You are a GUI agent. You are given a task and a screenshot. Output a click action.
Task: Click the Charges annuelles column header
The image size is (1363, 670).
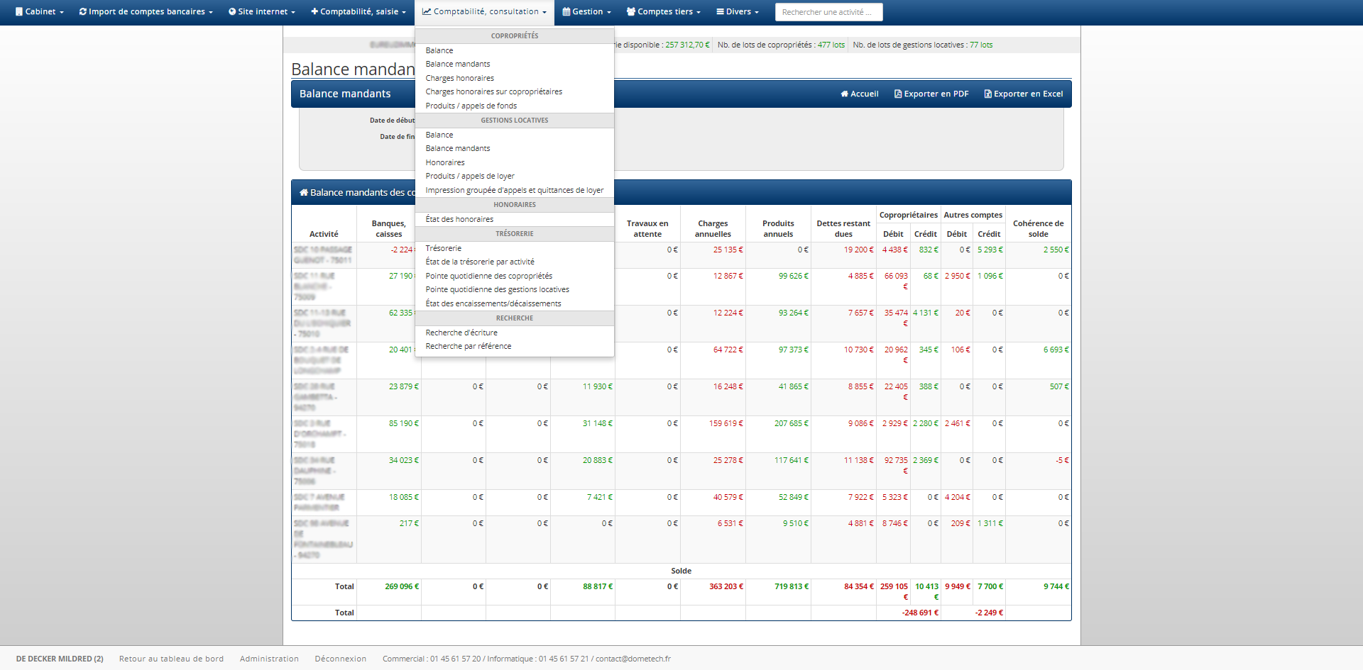(x=713, y=228)
